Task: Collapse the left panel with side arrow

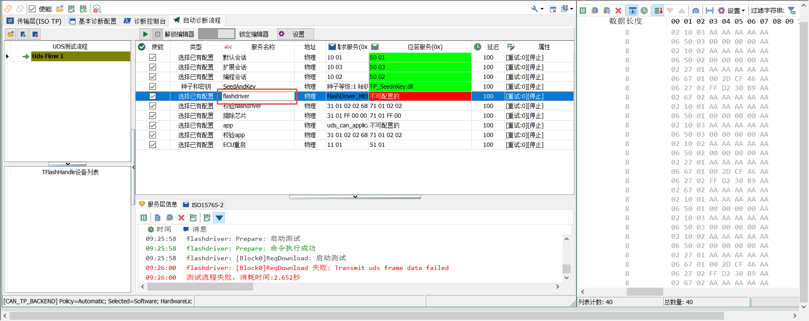Action: click(x=134, y=167)
